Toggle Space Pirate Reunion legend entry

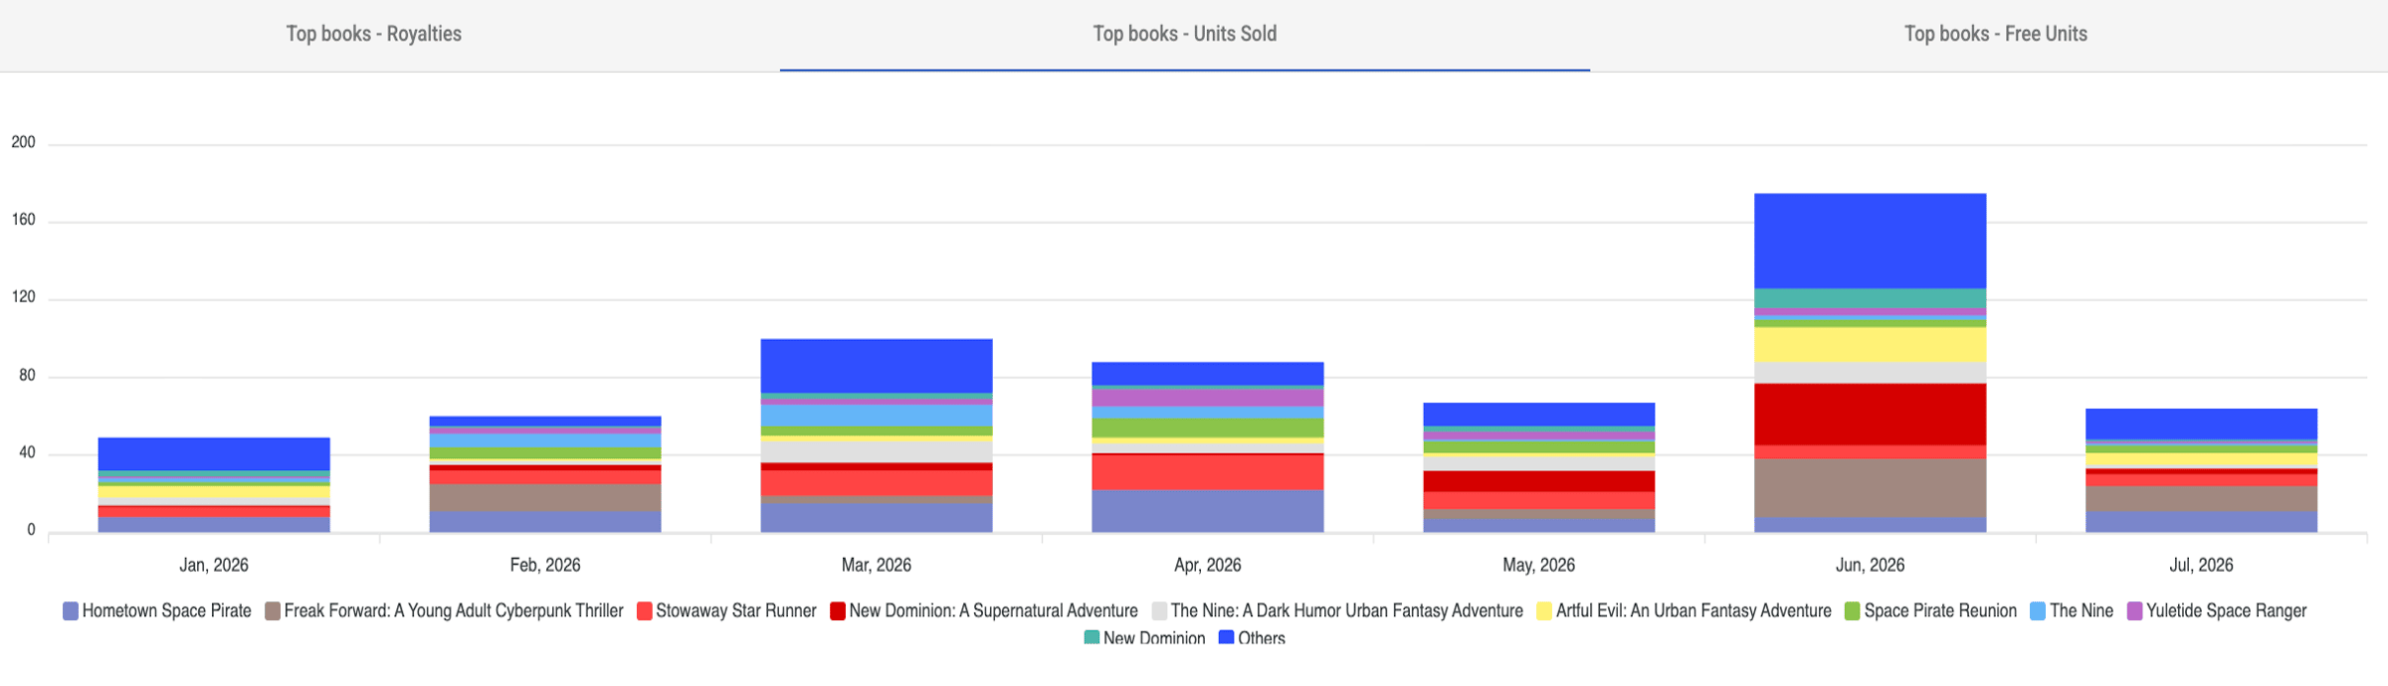[1930, 611]
